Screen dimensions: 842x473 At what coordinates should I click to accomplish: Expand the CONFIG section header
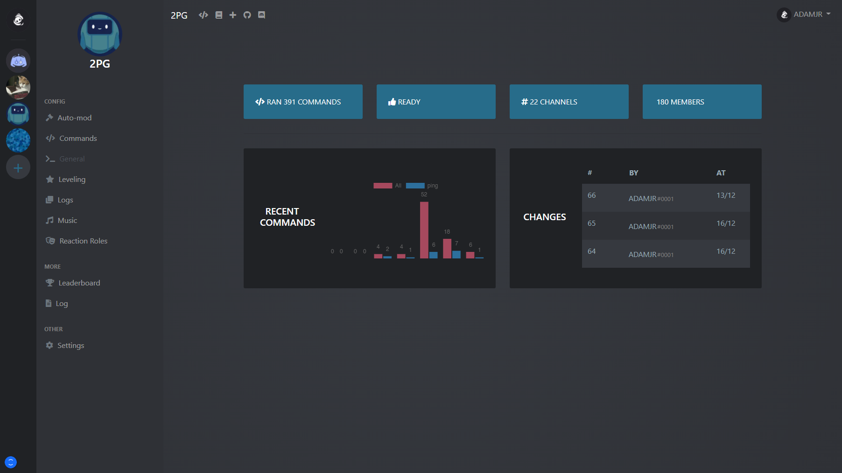55,101
